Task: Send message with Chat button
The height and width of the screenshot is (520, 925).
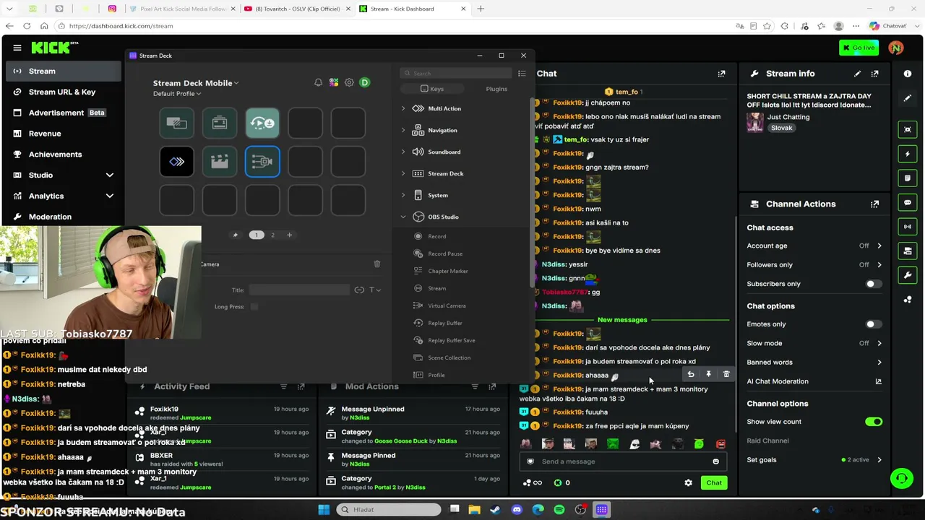Action: tap(714, 482)
